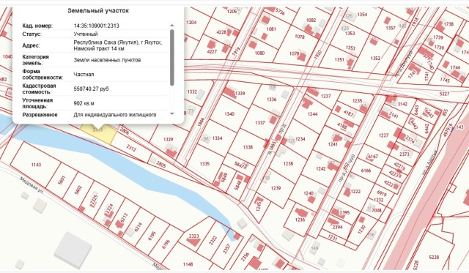The width and height of the screenshot is (469, 273).
Task: Select parcel 1351 on the map
Action: point(339,60)
